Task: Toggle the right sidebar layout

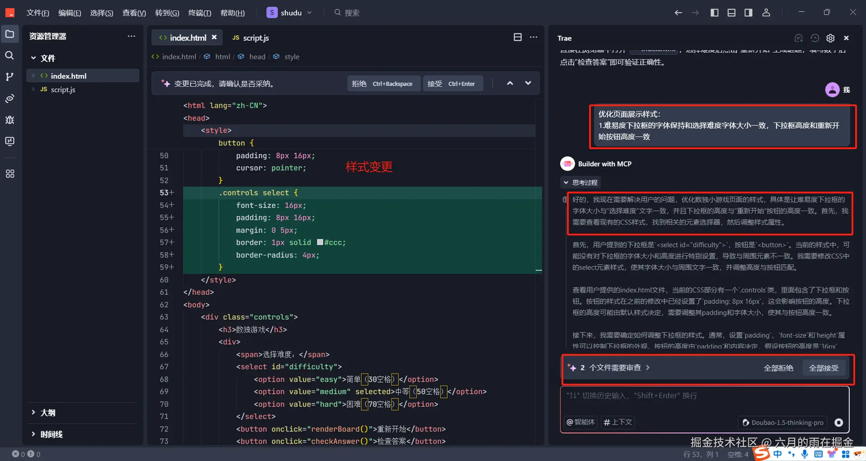Action: (748, 12)
